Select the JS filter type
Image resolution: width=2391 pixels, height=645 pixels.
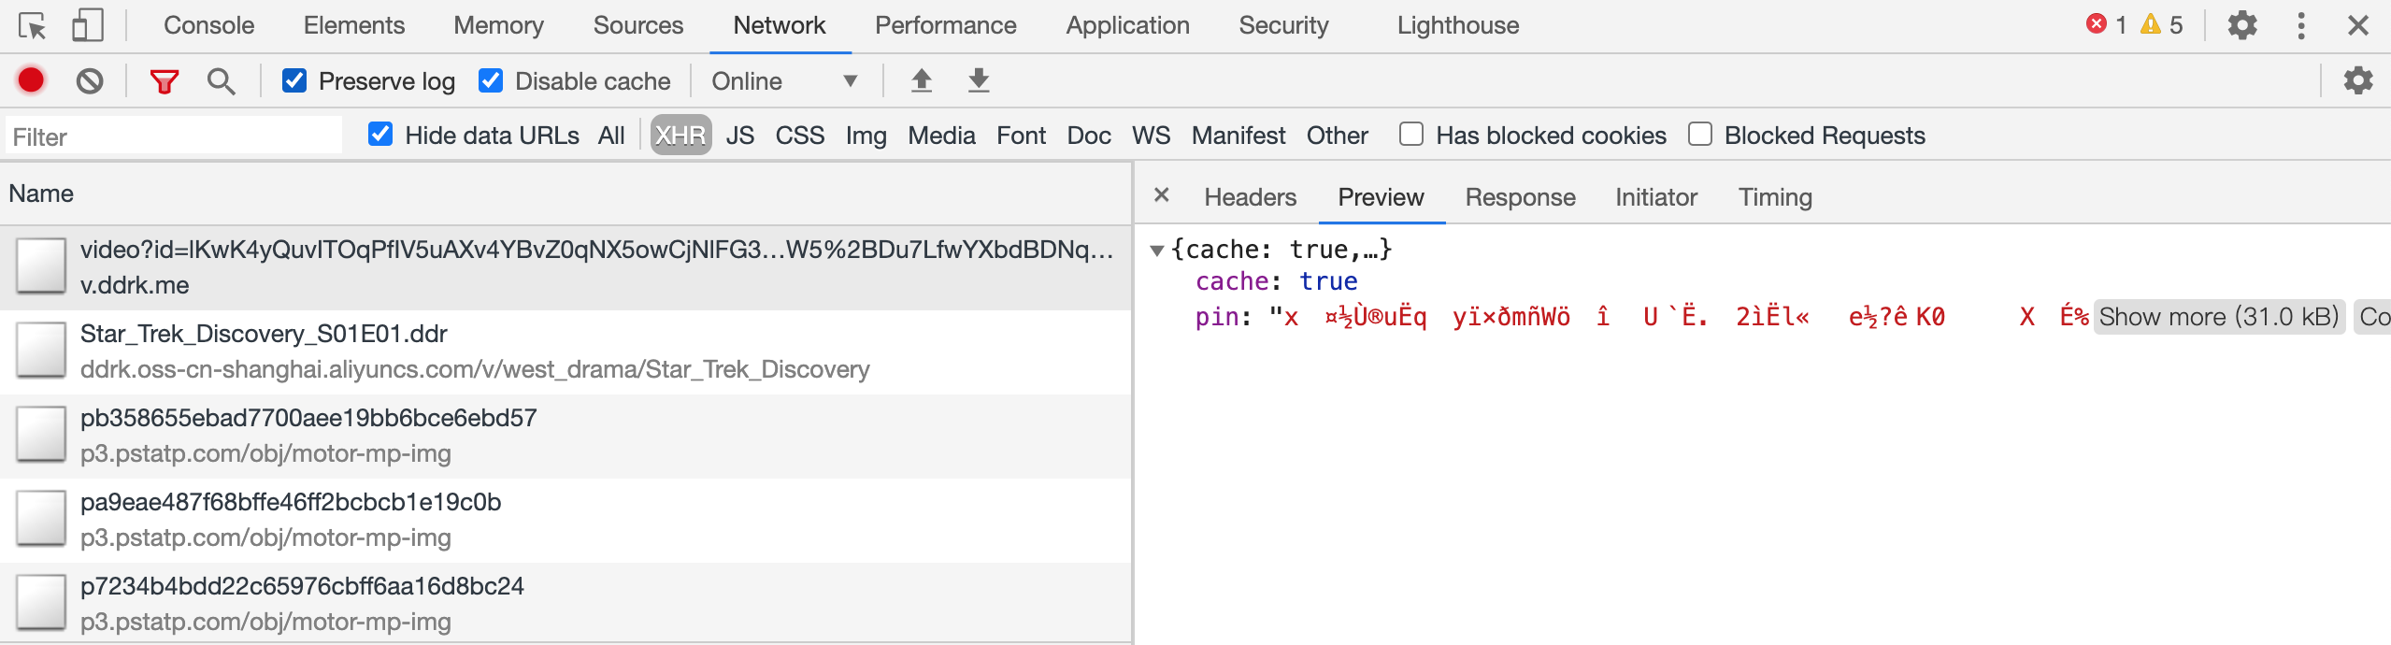[x=739, y=136]
